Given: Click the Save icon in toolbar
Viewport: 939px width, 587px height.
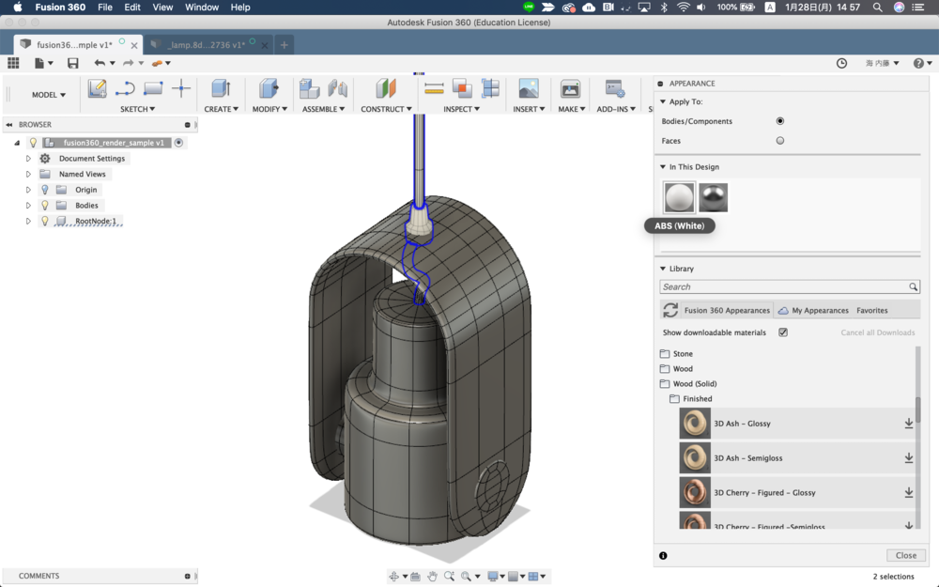Looking at the screenshot, I should point(72,63).
